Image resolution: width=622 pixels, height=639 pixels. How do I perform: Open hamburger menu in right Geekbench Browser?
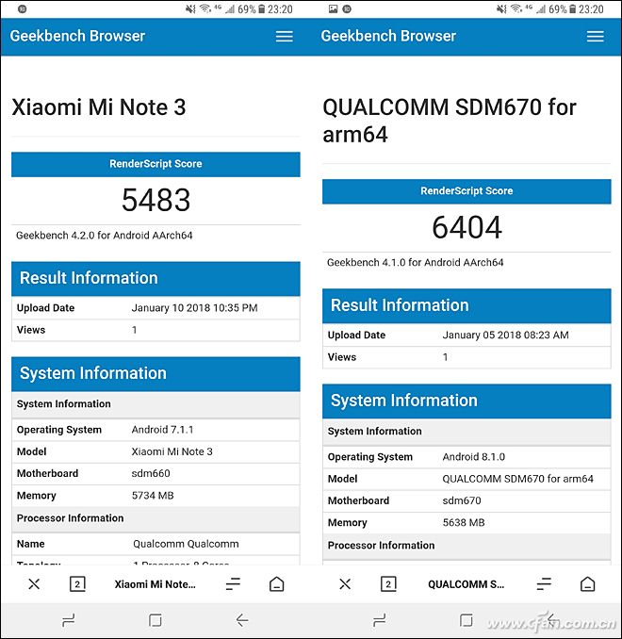(595, 37)
